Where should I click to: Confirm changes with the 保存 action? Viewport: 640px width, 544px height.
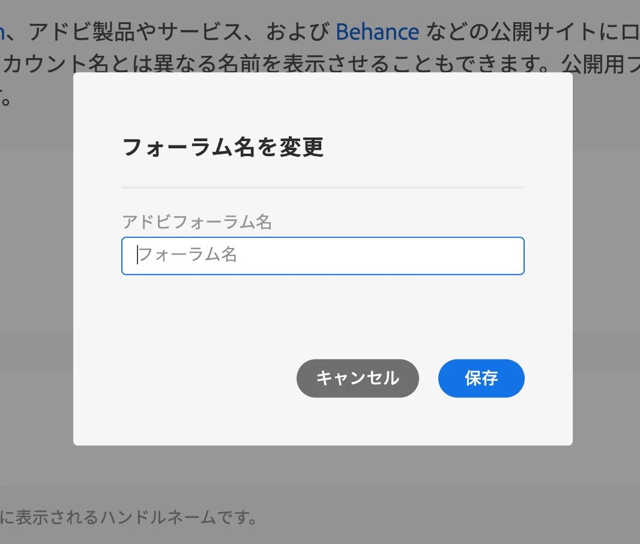(x=481, y=378)
